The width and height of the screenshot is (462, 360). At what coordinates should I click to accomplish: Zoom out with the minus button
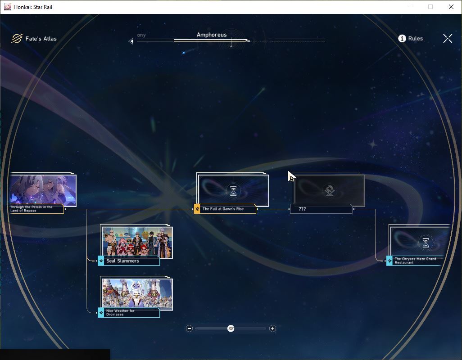click(x=189, y=328)
